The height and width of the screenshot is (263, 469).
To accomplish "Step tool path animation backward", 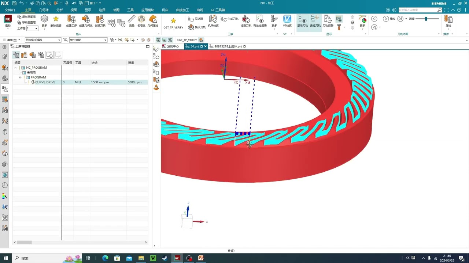I will [x=374, y=19].
